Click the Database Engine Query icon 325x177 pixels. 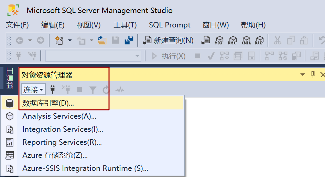tap(206, 40)
